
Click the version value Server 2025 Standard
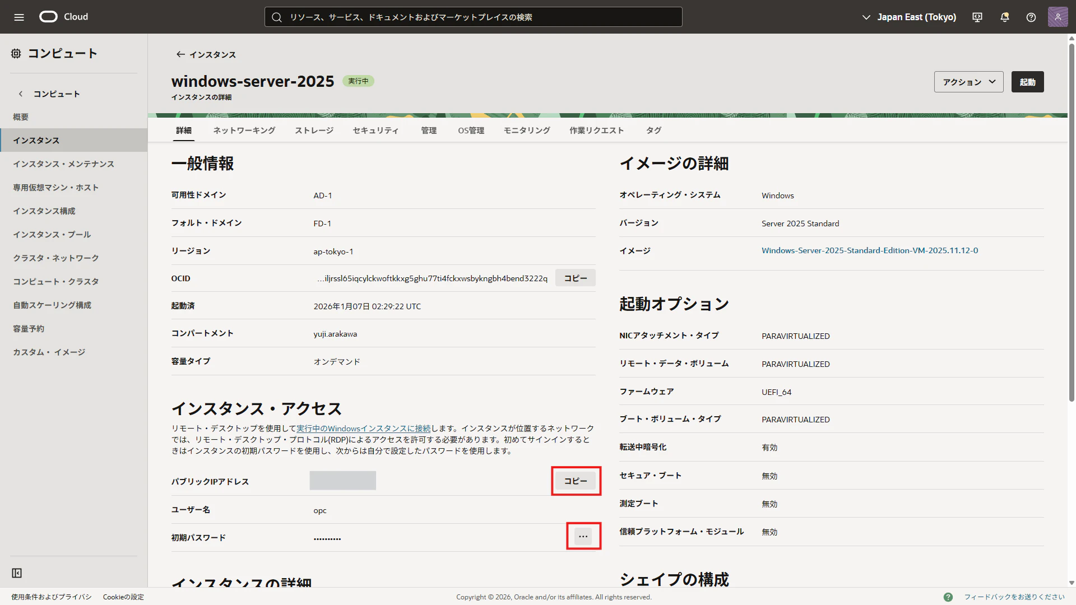point(800,224)
